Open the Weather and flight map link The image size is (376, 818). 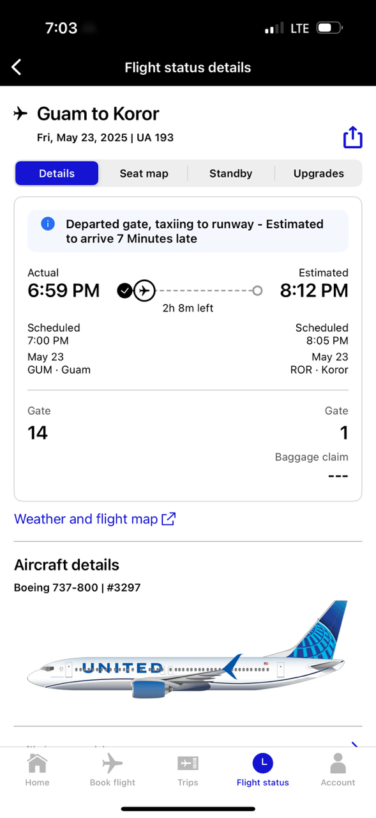94,519
